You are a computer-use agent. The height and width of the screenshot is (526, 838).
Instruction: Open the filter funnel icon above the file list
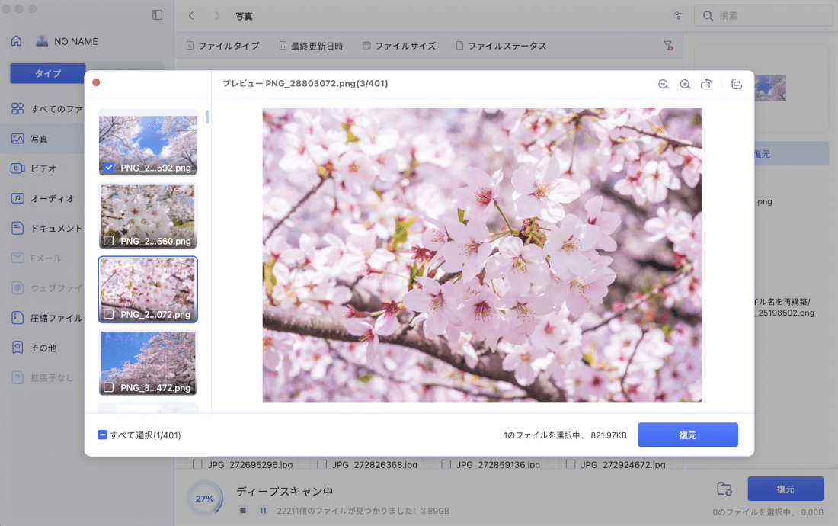(x=668, y=46)
